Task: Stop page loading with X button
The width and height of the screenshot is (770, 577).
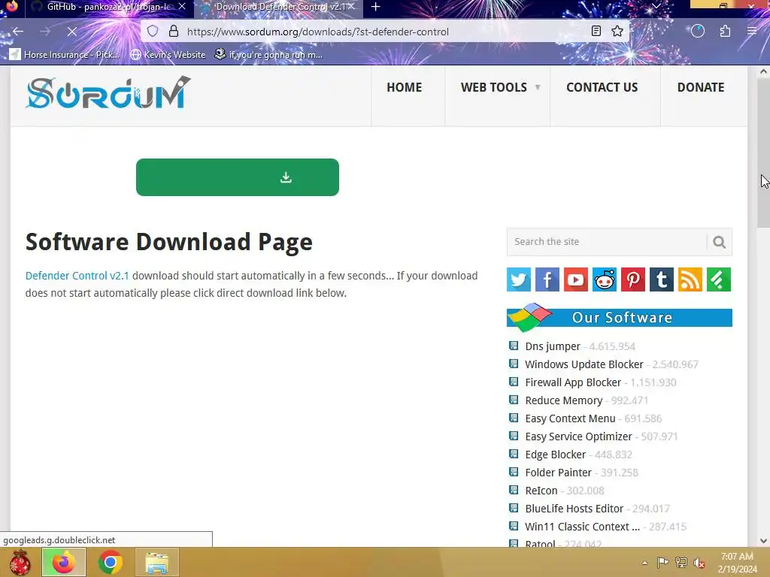Action: click(71, 32)
